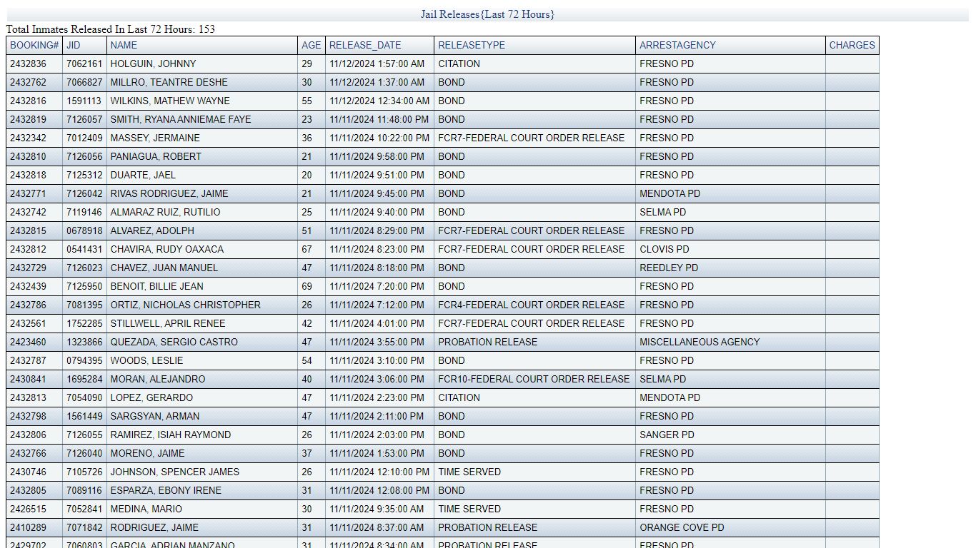The width and height of the screenshot is (976, 548).
Task: Sort table by BOOKING# column header
Action: 34,45
